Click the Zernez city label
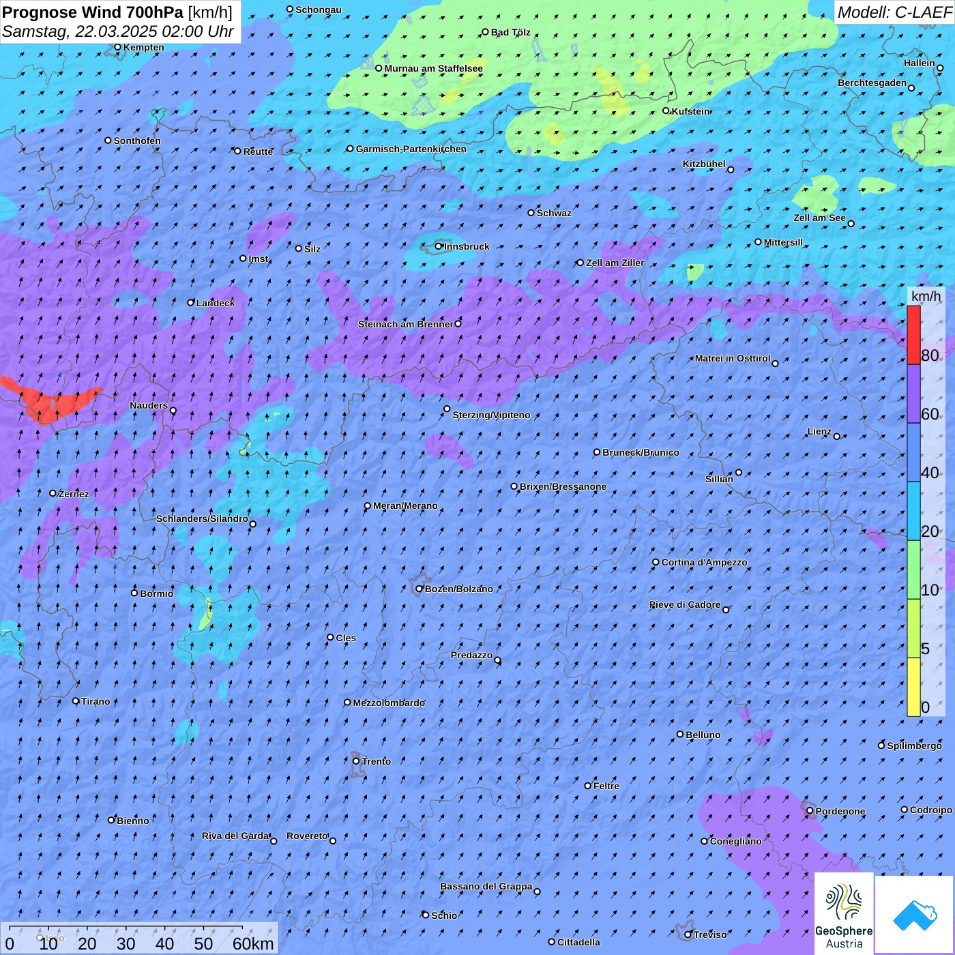 click(x=73, y=494)
